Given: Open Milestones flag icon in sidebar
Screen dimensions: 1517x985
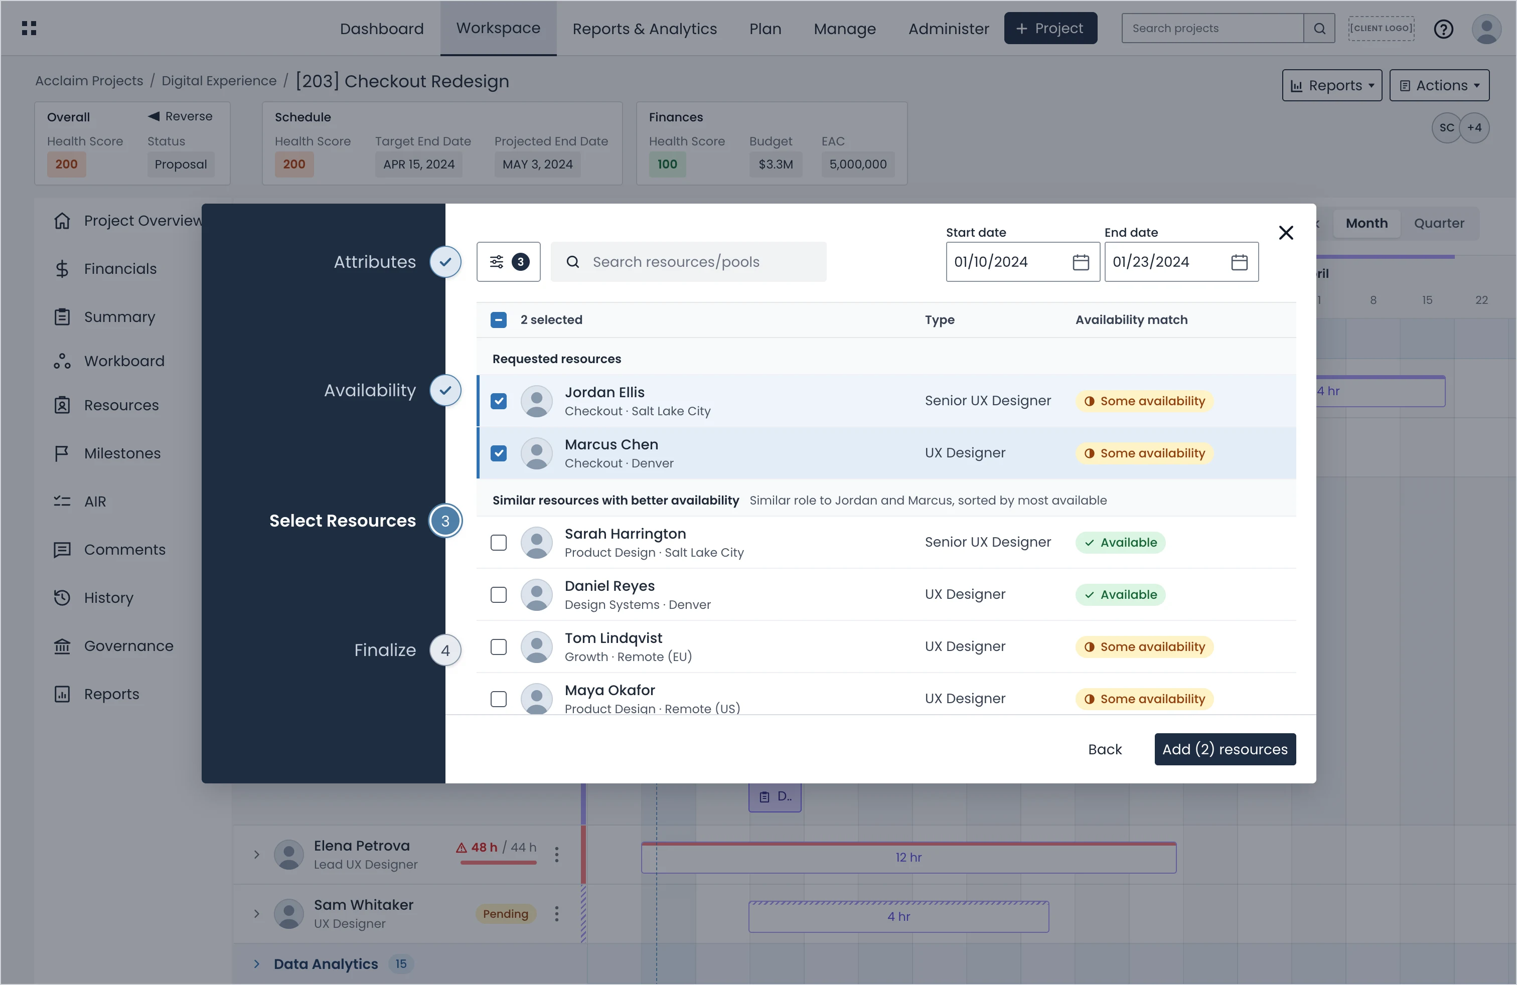Looking at the screenshot, I should tap(62, 453).
